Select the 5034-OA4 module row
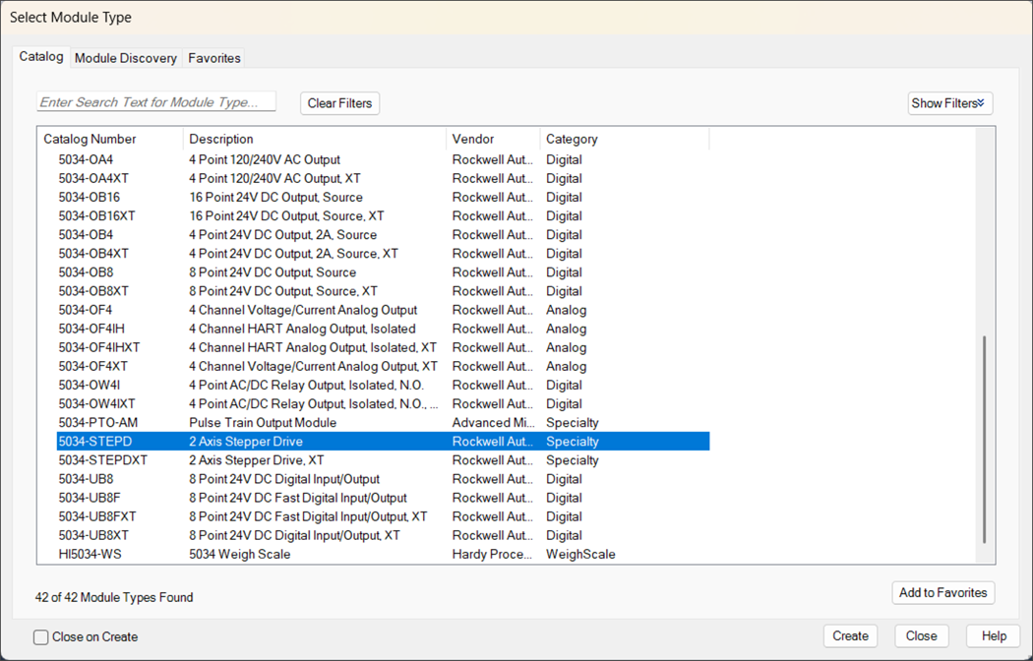Screen dimensions: 1033x661 [x=383, y=159]
